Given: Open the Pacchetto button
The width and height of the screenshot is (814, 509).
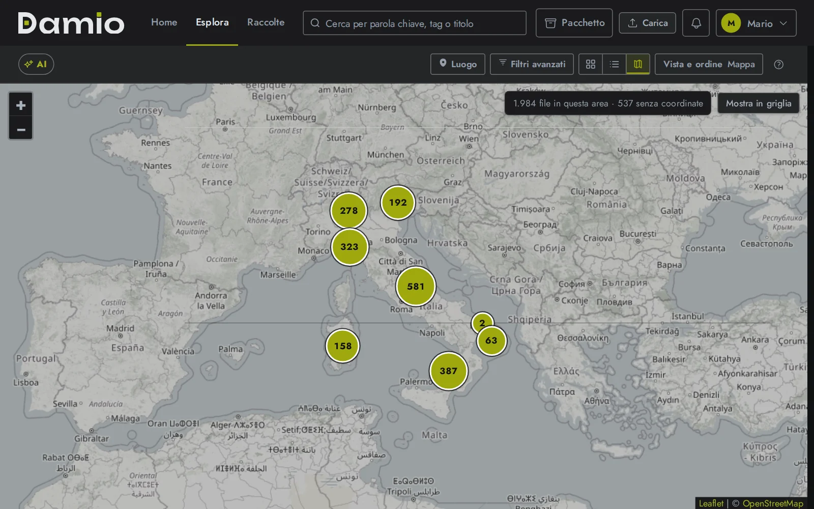Looking at the screenshot, I should pyautogui.click(x=574, y=23).
